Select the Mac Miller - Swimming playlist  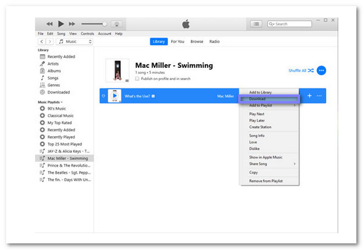point(64,158)
